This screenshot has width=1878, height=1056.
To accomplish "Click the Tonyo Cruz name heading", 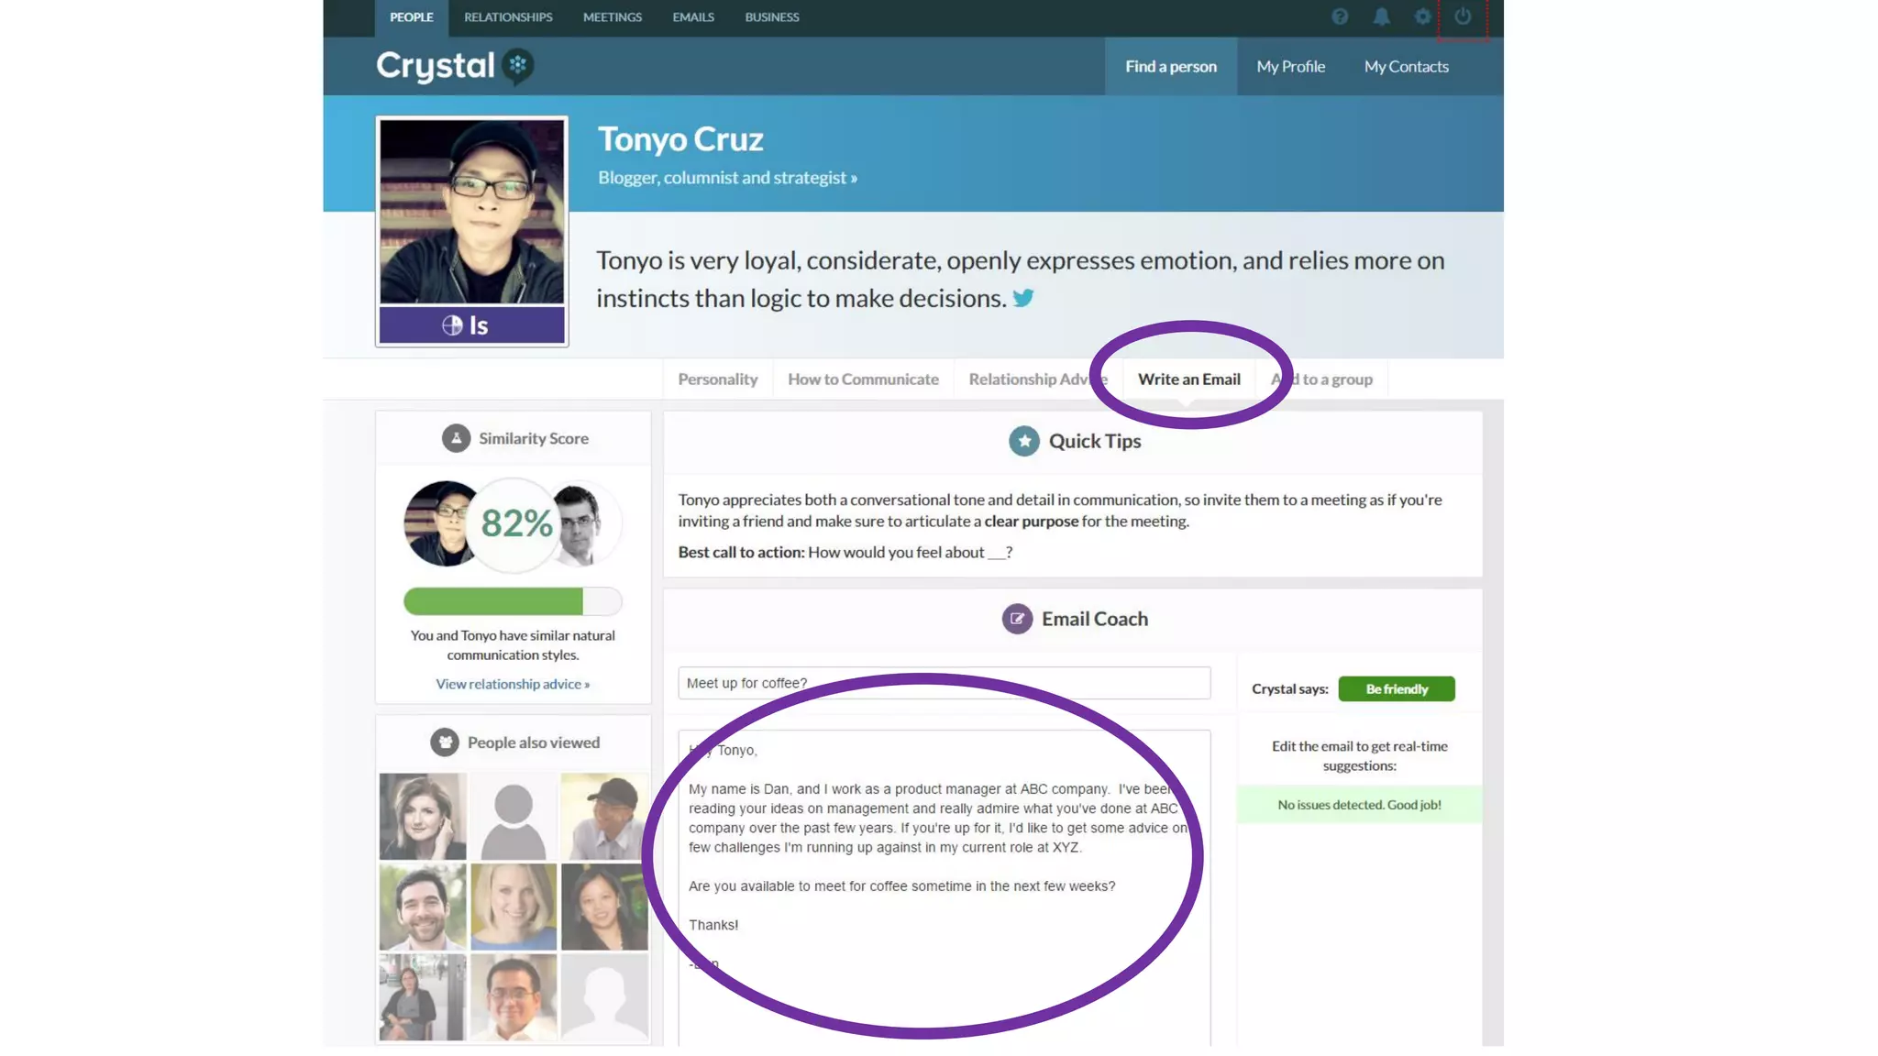I will (x=680, y=139).
